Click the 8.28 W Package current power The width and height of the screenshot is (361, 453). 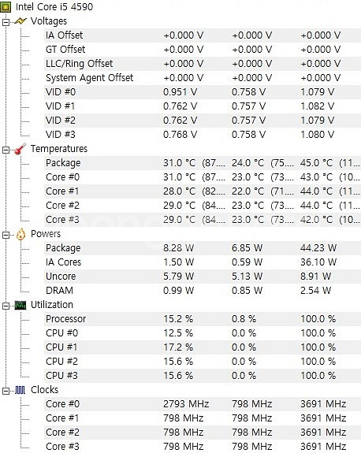(178, 248)
